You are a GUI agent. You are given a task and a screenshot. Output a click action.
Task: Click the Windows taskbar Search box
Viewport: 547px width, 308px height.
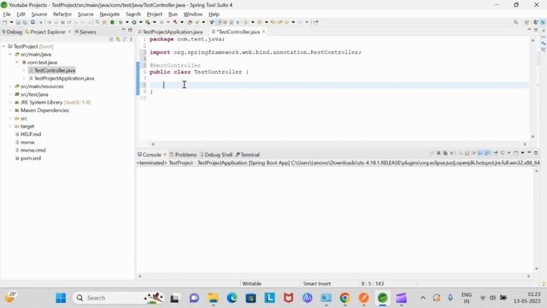click(x=119, y=298)
